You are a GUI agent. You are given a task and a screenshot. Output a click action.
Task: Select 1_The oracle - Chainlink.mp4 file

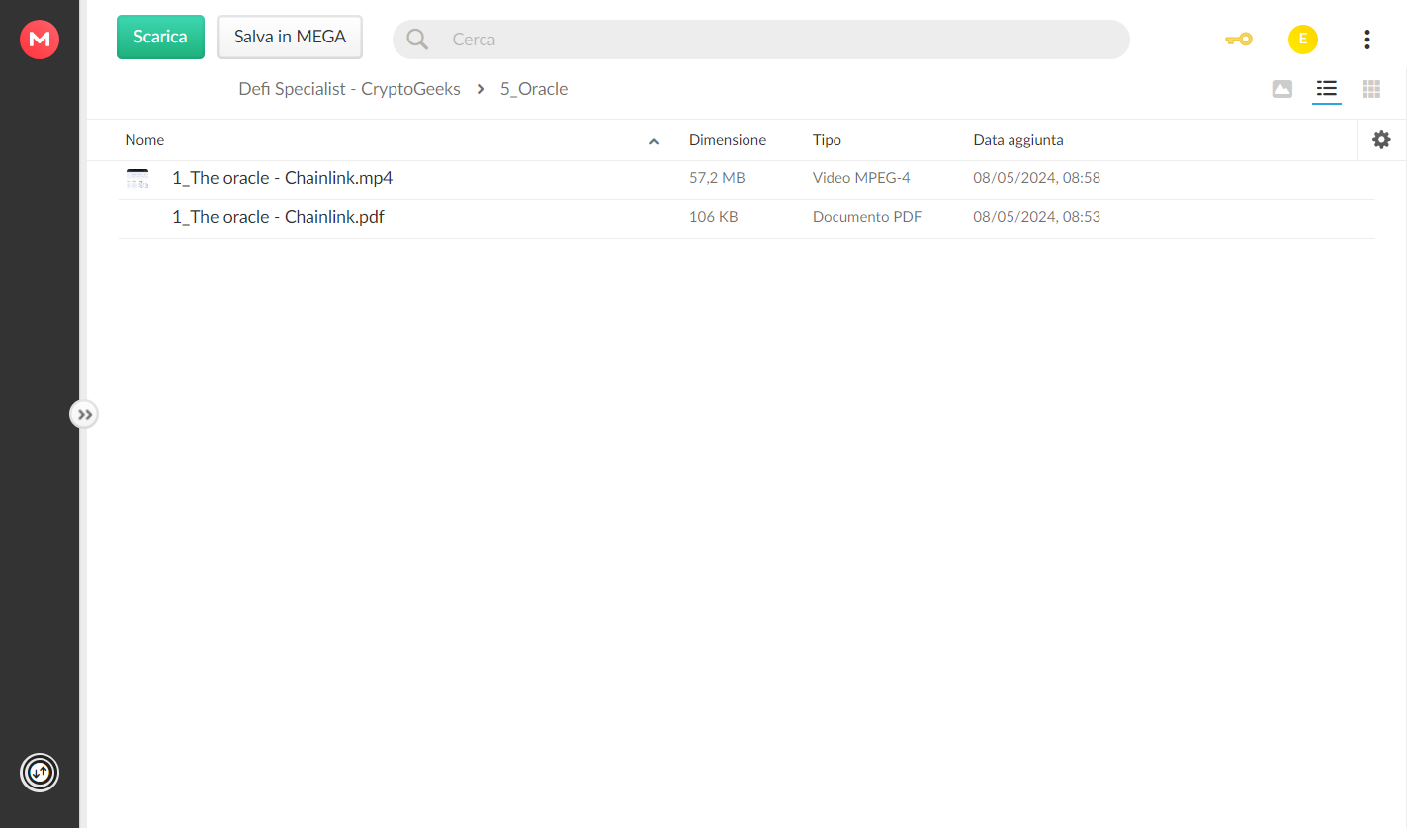pyautogui.click(x=283, y=178)
